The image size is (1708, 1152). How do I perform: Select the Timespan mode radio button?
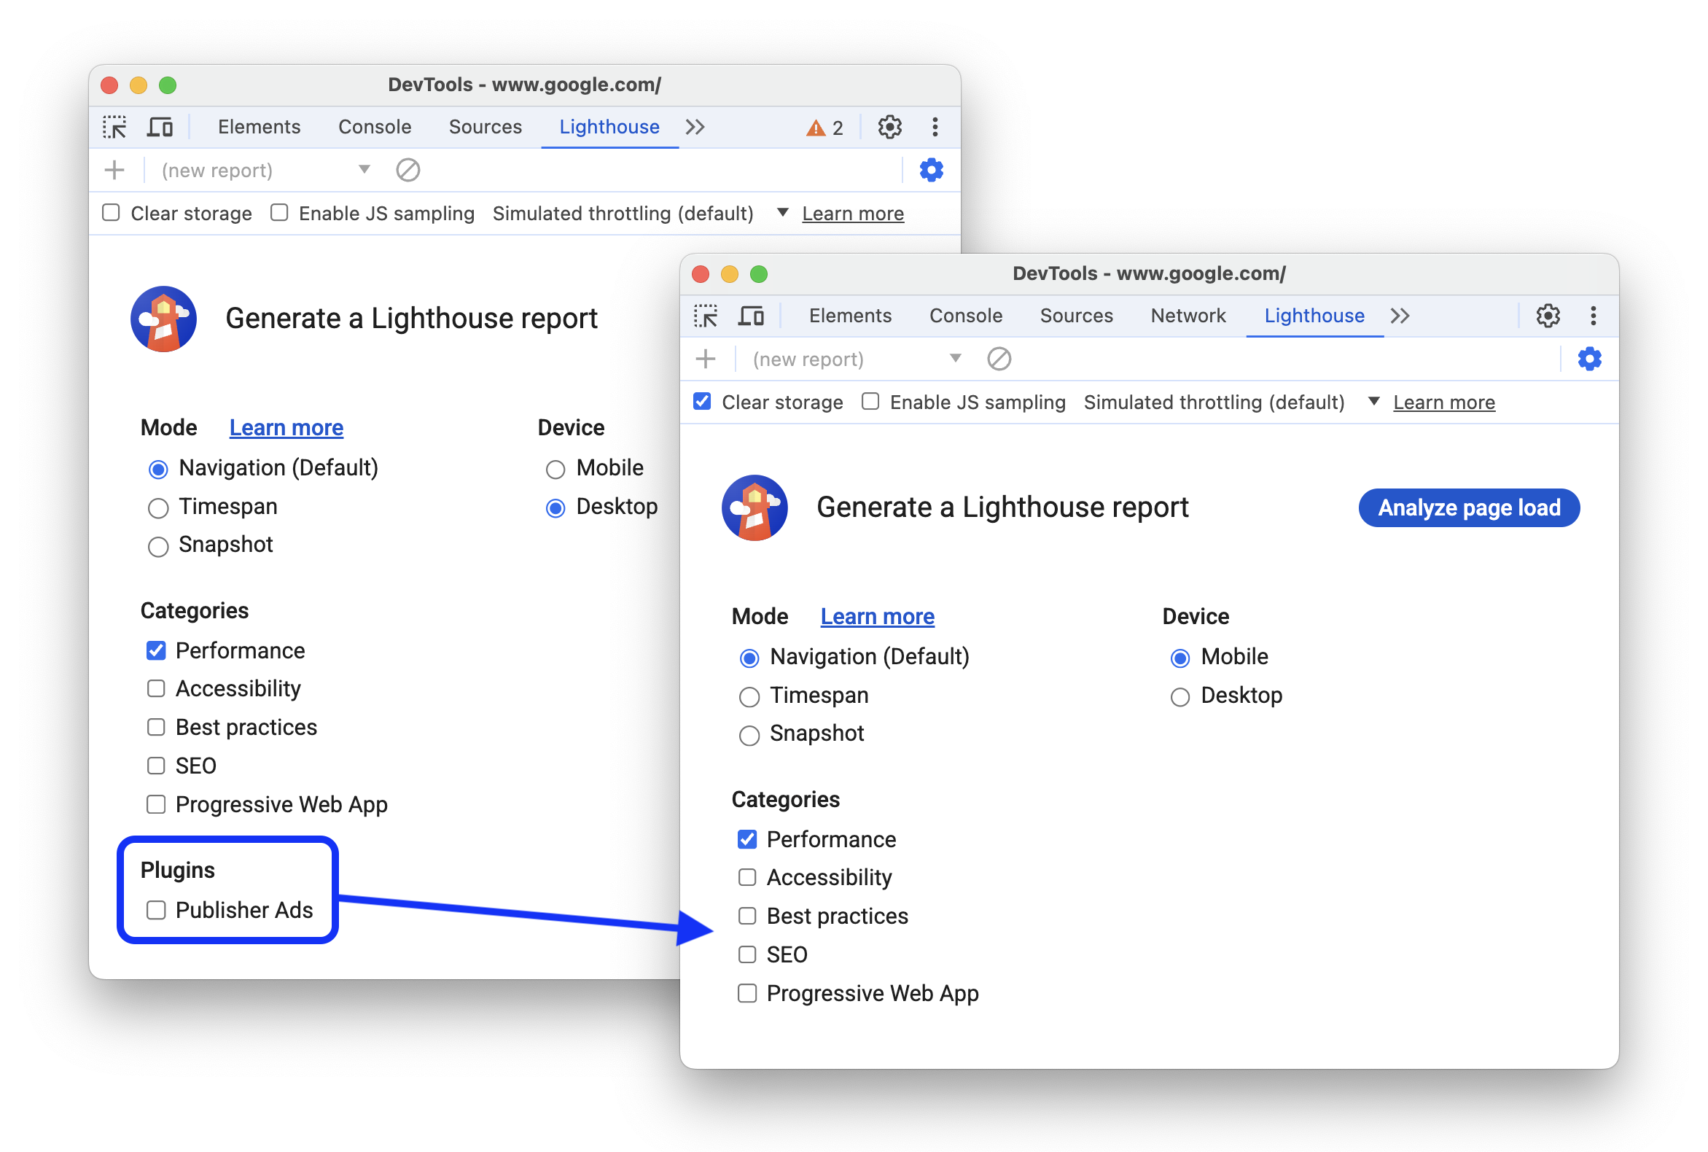pyautogui.click(x=748, y=696)
